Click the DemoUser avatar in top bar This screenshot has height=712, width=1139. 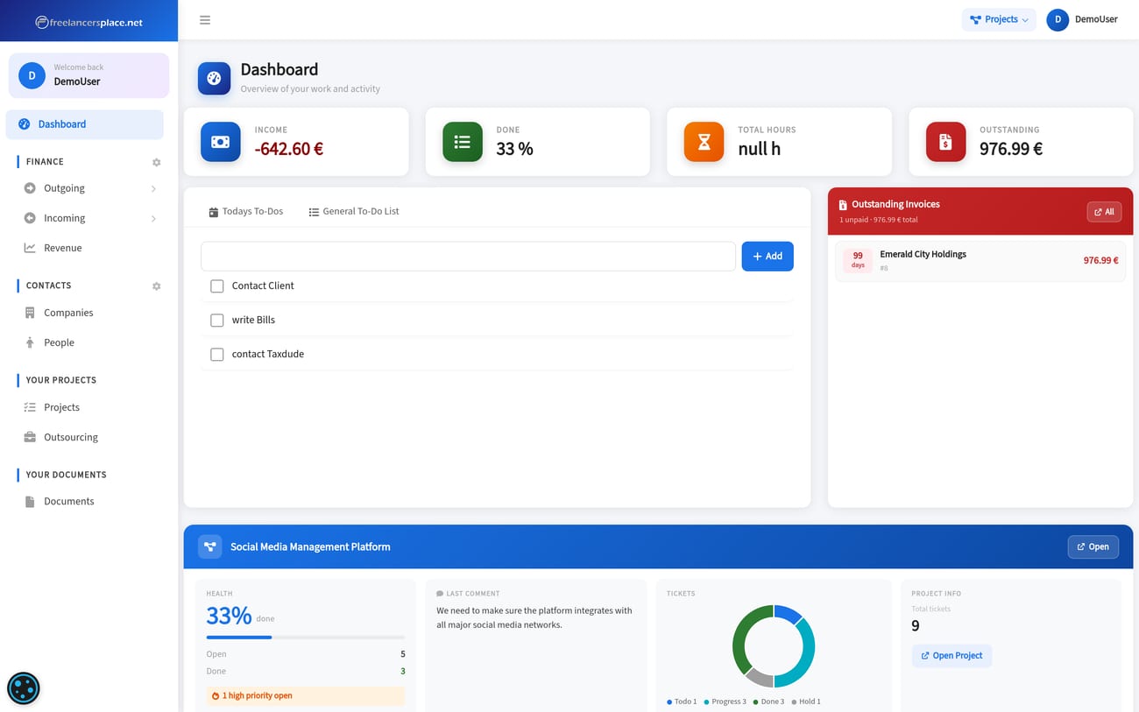[x=1058, y=19]
